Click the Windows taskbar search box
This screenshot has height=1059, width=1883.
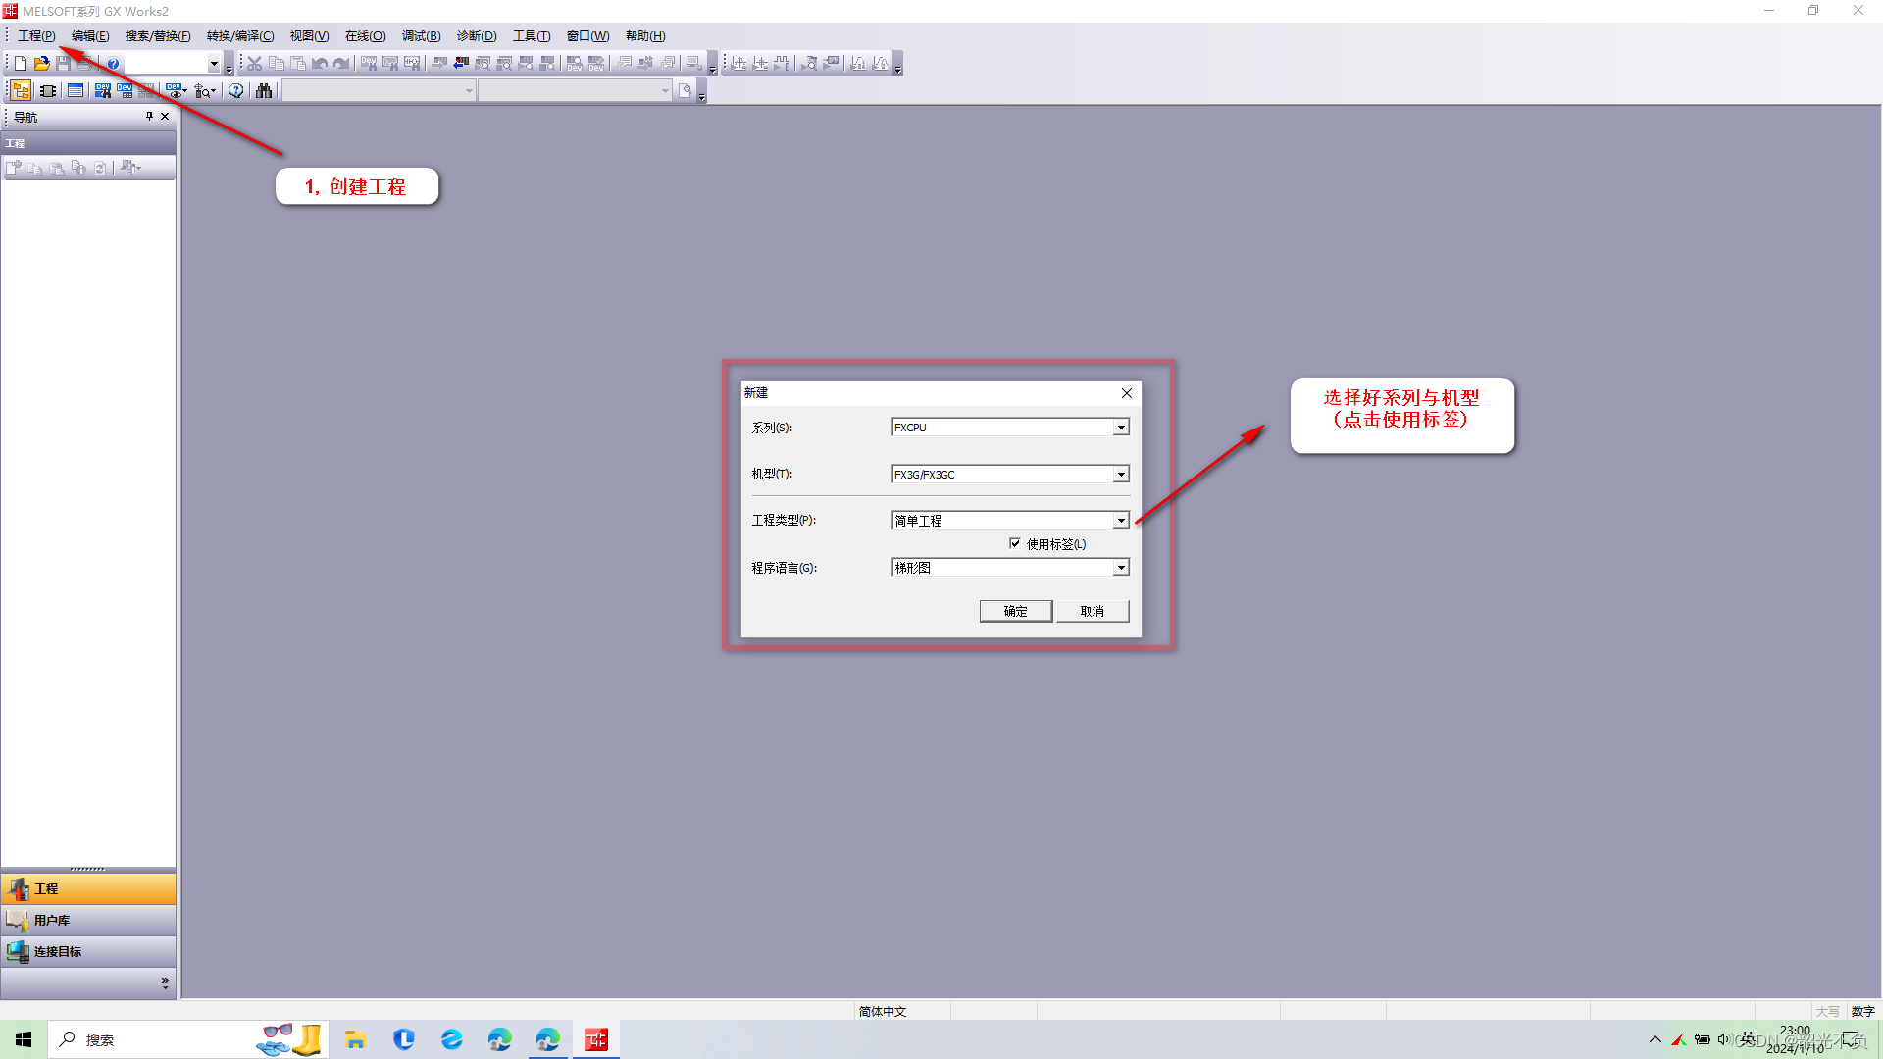147,1039
